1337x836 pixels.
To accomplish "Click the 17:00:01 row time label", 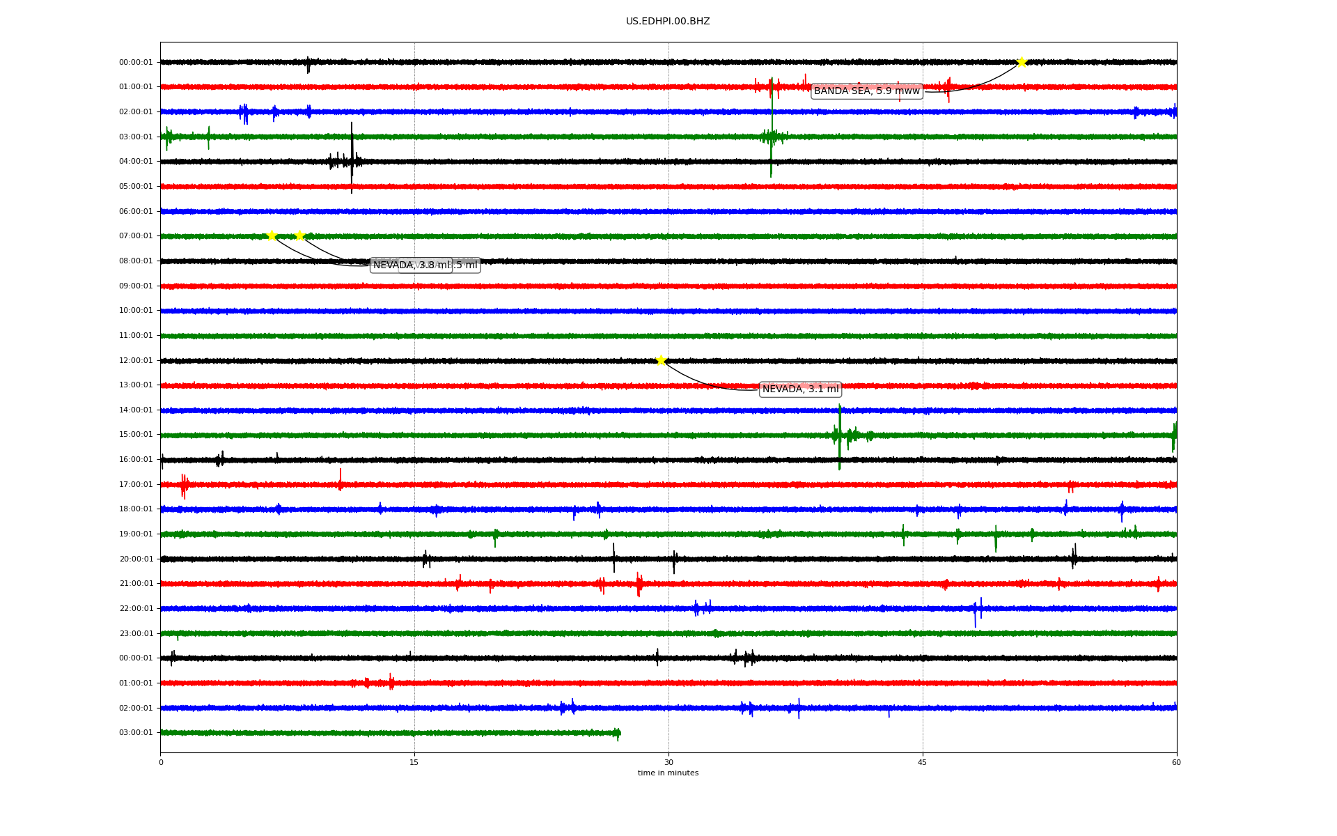I will pos(136,485).
